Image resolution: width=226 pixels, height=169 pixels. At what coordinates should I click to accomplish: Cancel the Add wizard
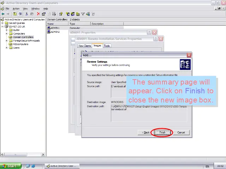pyautogui.click(x=181, y=132)
